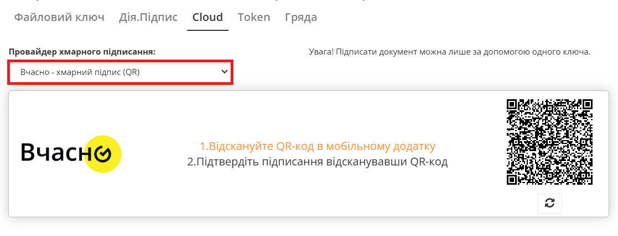
Task: Click the QR code's top-left corner square
Action: [x=512, y=104]
